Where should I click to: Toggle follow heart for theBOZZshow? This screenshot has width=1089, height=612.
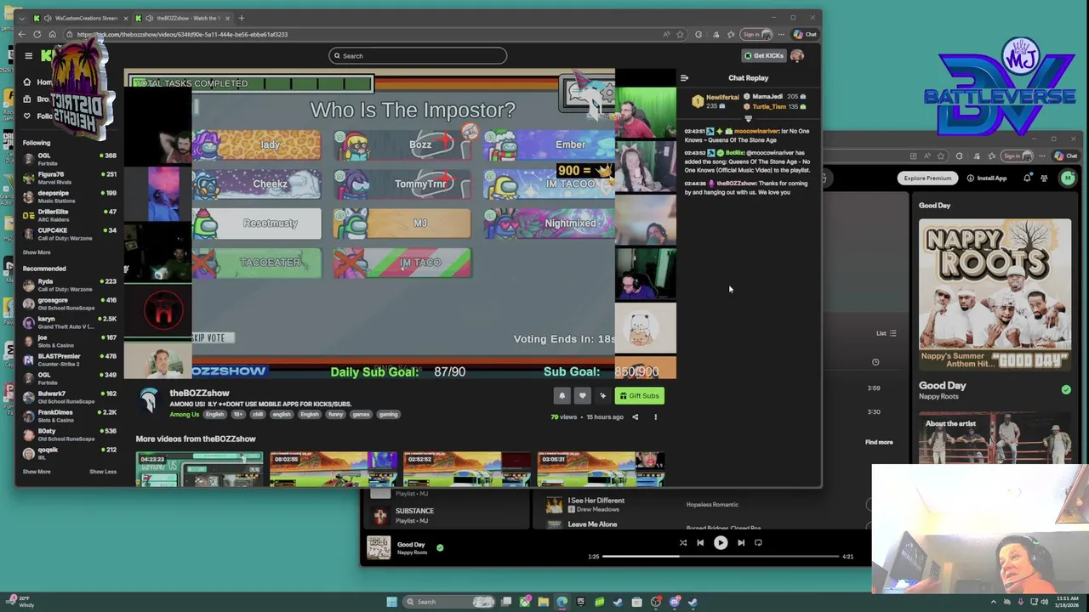click(582, 395)
